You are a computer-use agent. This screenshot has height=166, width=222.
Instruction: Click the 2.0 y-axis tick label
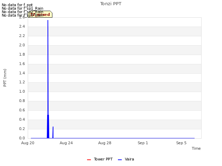[x=22, y=45]
